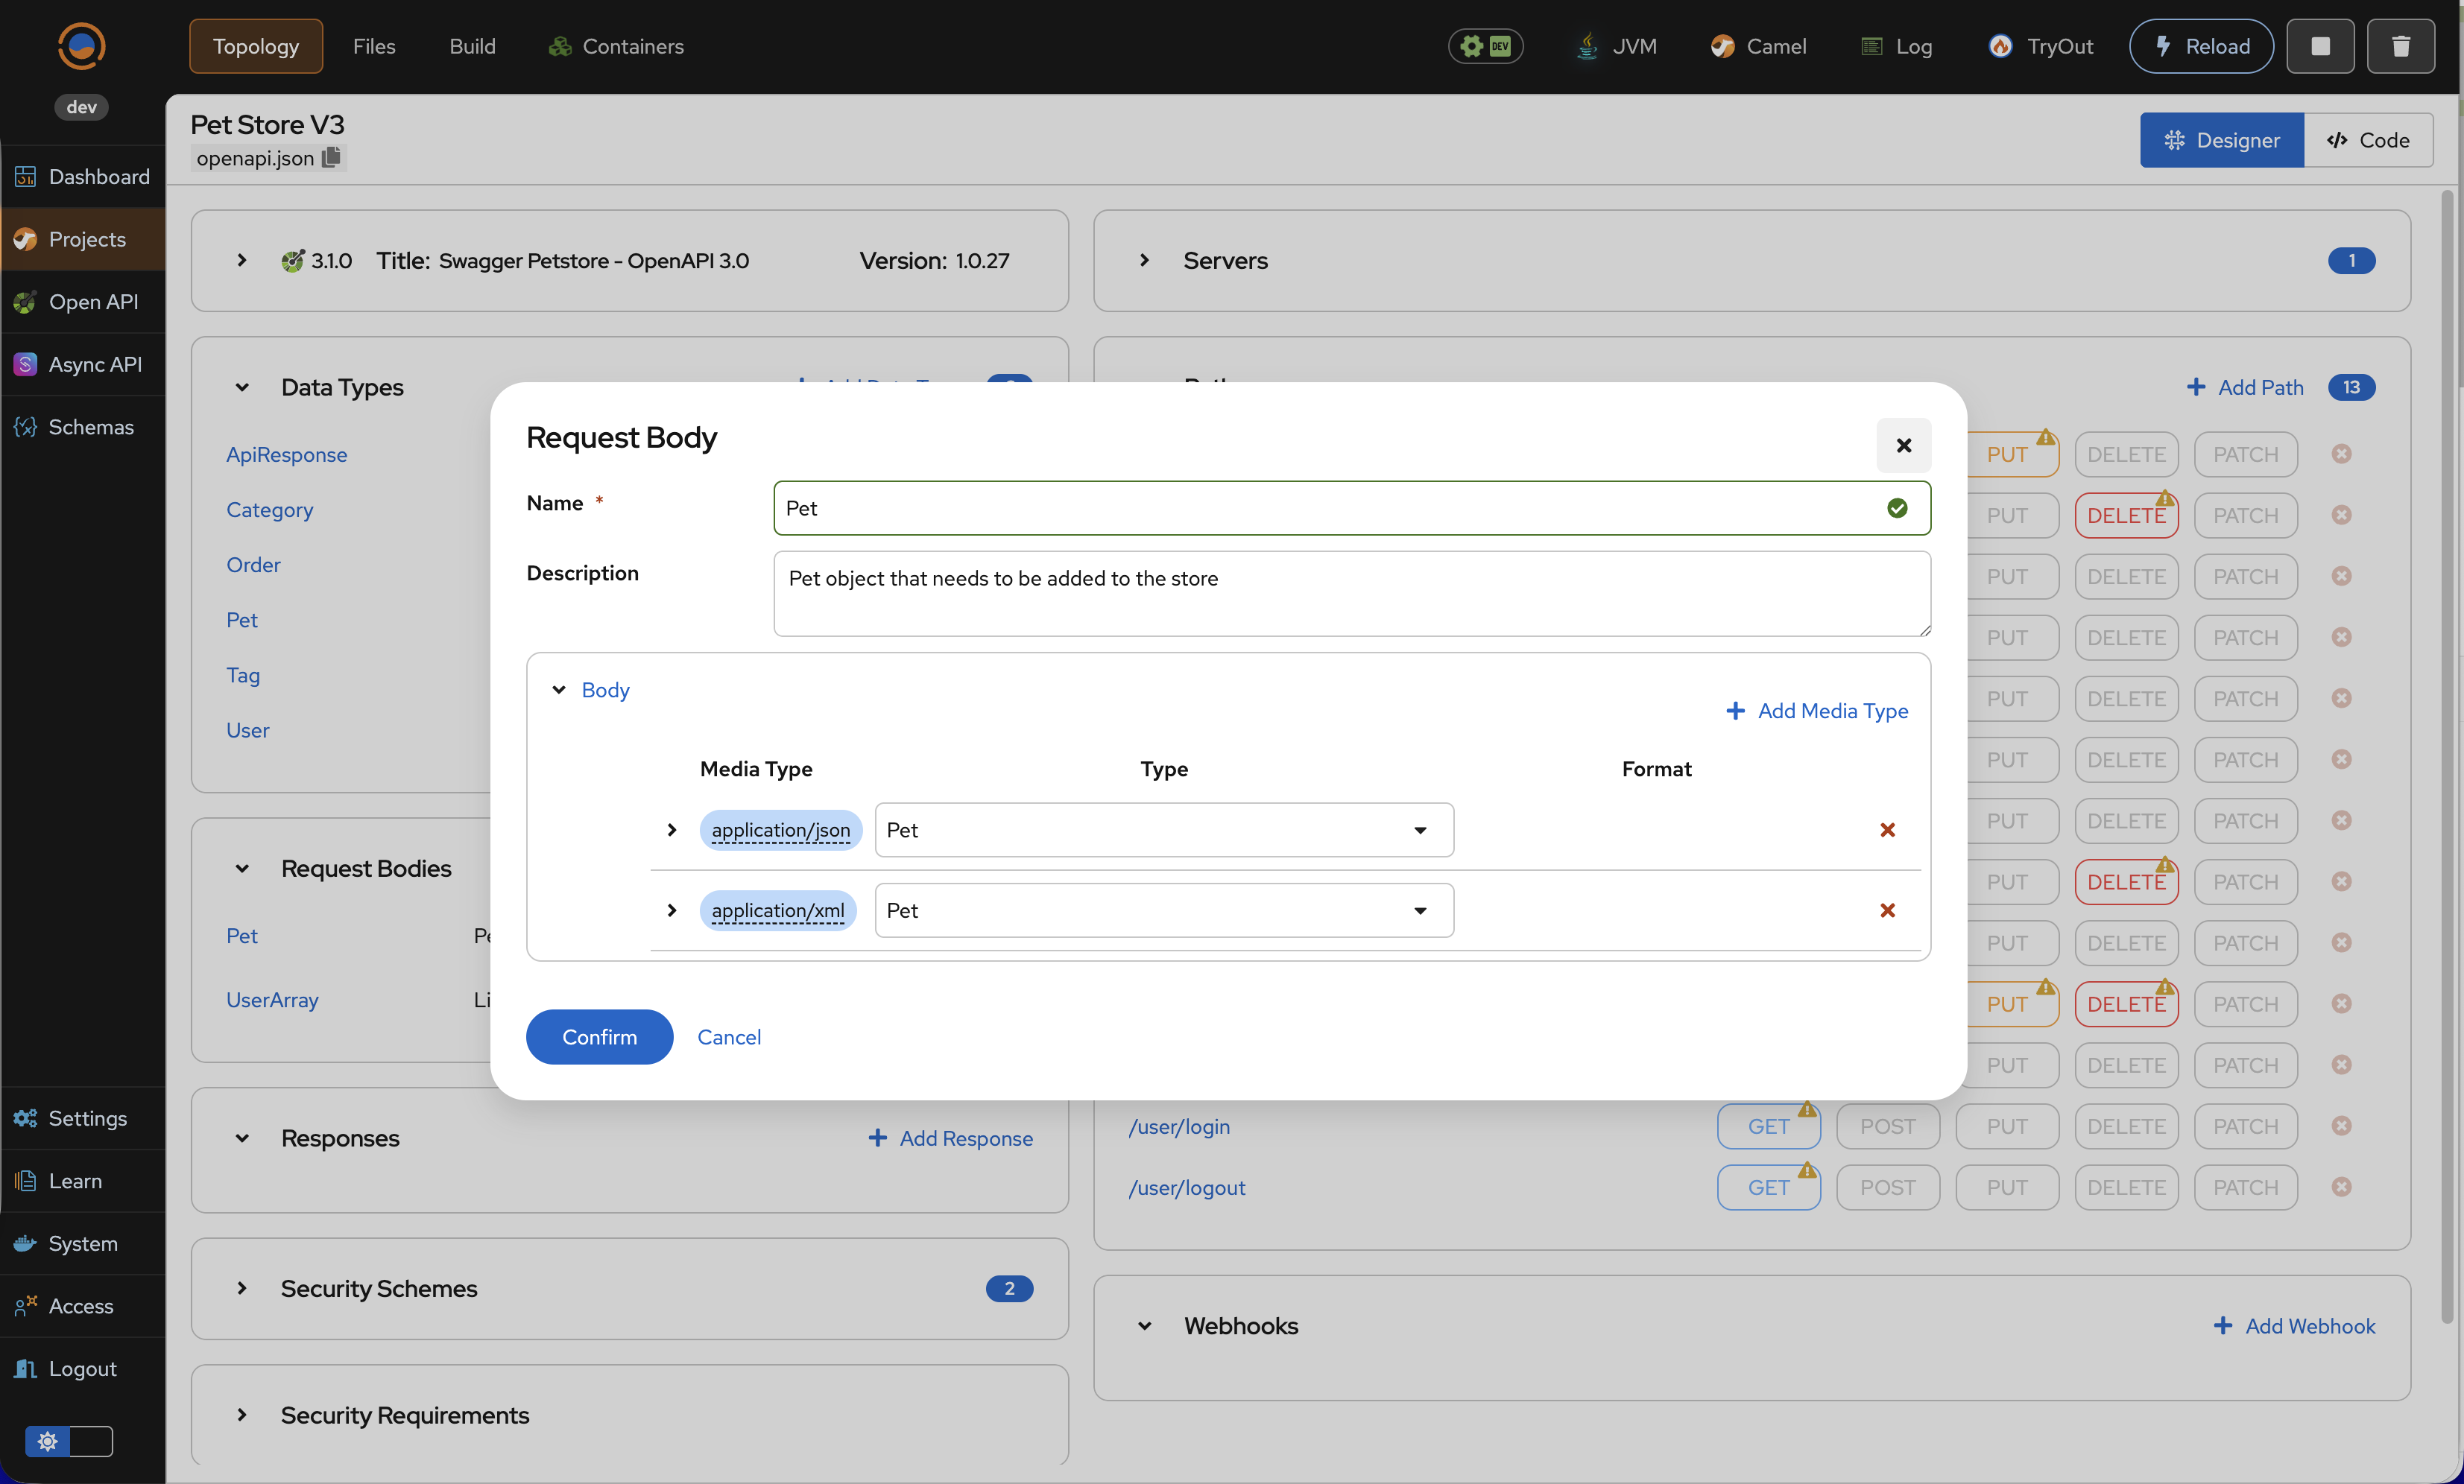The height and width of the screenshot is (1484, 2464).
Task: Click the copy icon next to openapi.json
Action: [x=331, y=158]
